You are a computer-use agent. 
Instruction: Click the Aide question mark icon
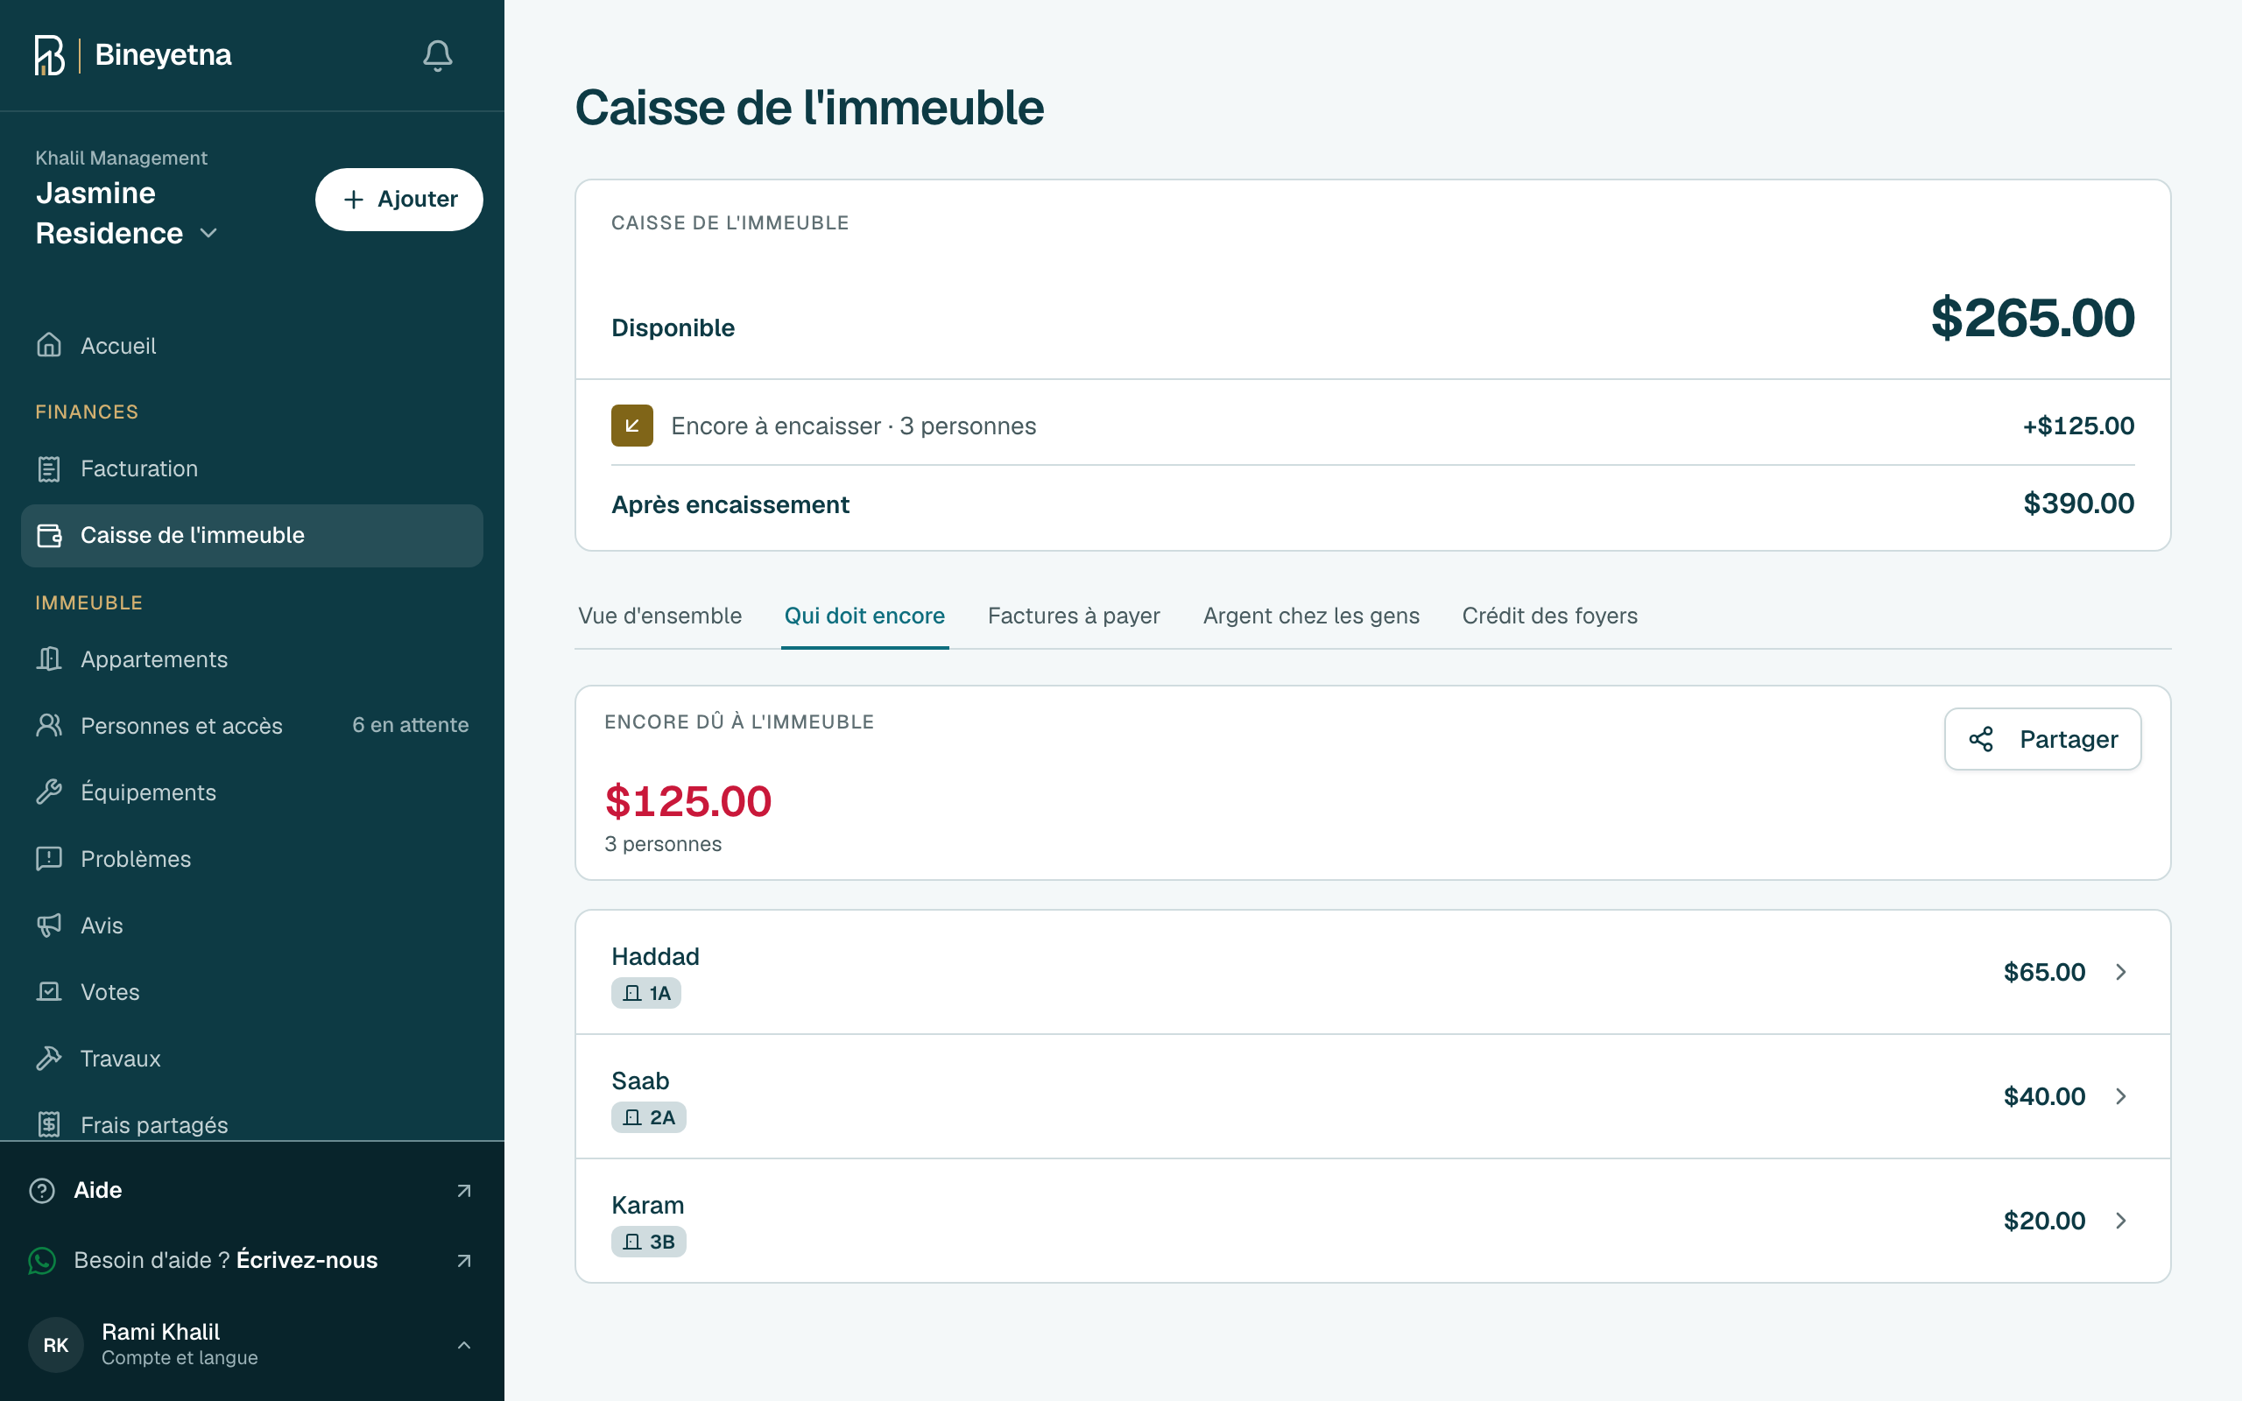(x=43, y=1191)
